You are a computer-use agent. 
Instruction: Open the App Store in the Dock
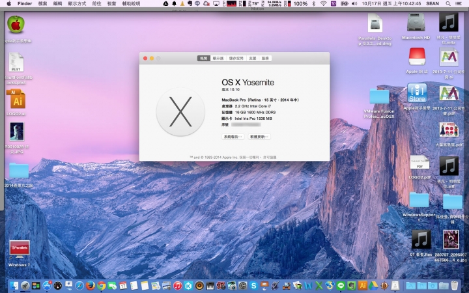coord(47,286)
